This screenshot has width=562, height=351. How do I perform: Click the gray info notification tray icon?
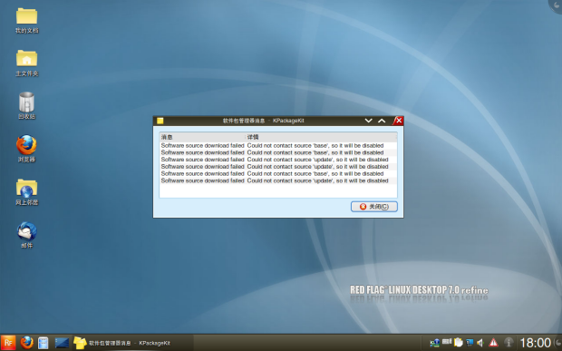[509, 343]
